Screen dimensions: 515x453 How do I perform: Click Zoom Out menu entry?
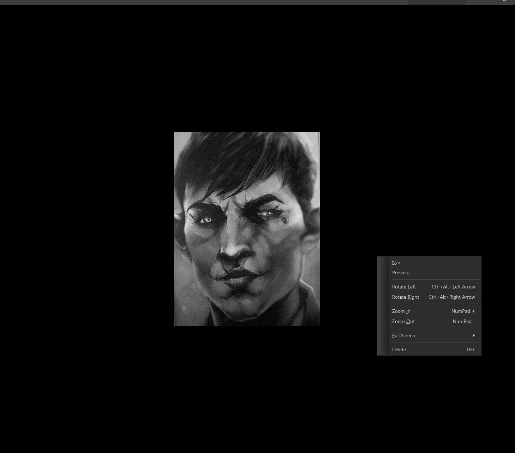coord(429,321)
